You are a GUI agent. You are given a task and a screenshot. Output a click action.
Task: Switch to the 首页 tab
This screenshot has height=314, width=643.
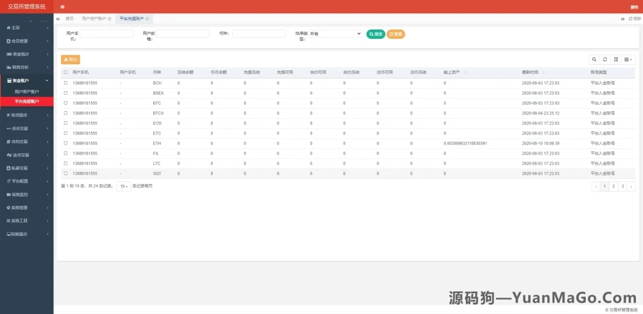point(70,19)
